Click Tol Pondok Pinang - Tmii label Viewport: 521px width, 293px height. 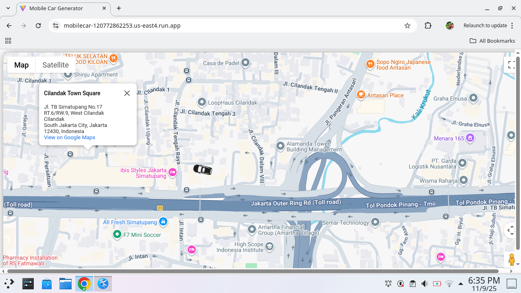pos(401,204)
